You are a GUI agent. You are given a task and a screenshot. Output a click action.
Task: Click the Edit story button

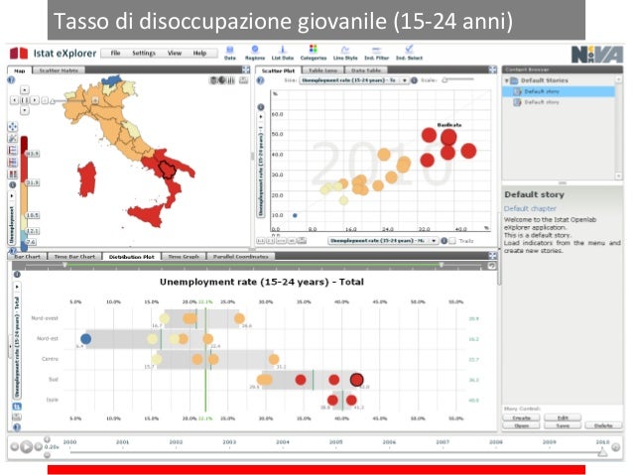point(563,417)
